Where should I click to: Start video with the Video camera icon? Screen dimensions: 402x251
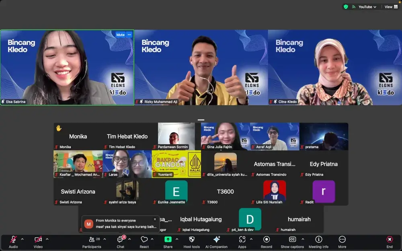coord(38,239)
